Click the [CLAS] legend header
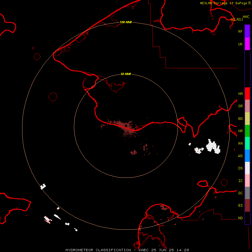Image resolution: width=252 pixels, height=252 pixels. [237, 19]
